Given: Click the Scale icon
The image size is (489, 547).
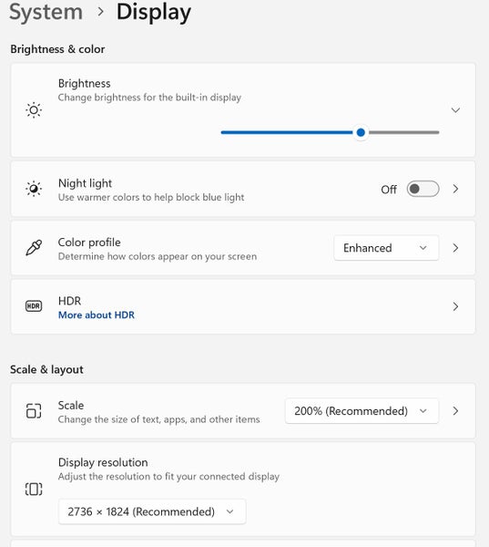Looking at the screenshot, I should [34, 410].
